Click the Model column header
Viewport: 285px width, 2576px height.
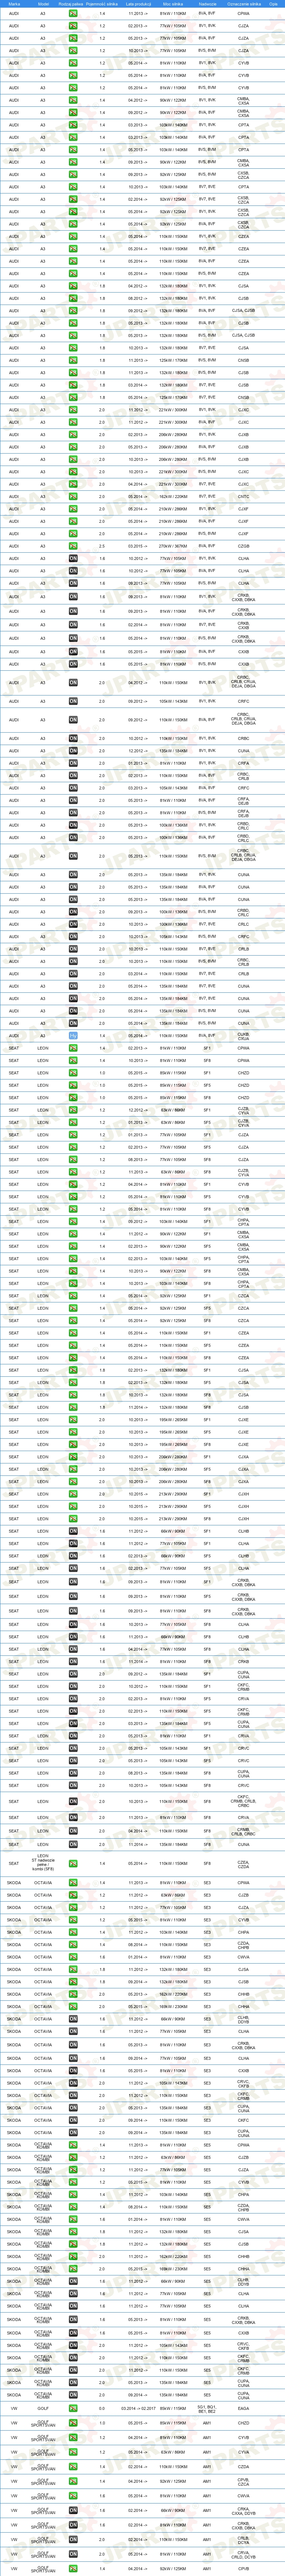coord(43,4)
